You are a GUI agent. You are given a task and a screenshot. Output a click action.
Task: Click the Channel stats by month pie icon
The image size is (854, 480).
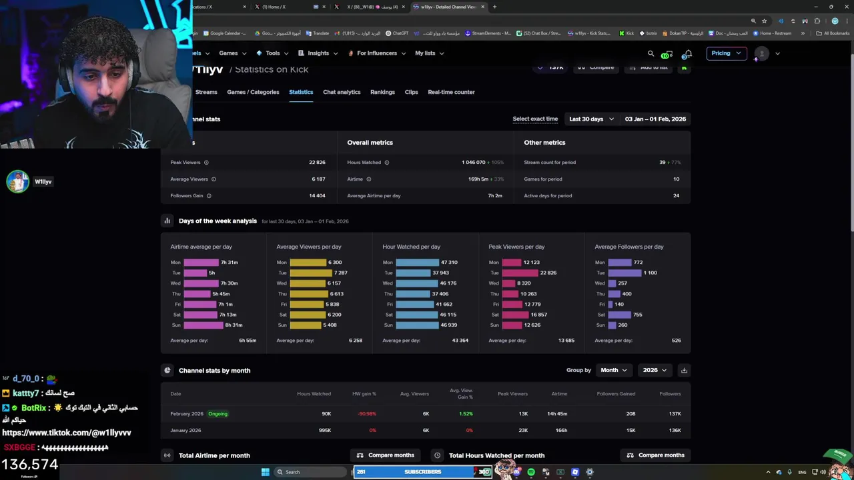pyautogui.click(x=167, y=370)
